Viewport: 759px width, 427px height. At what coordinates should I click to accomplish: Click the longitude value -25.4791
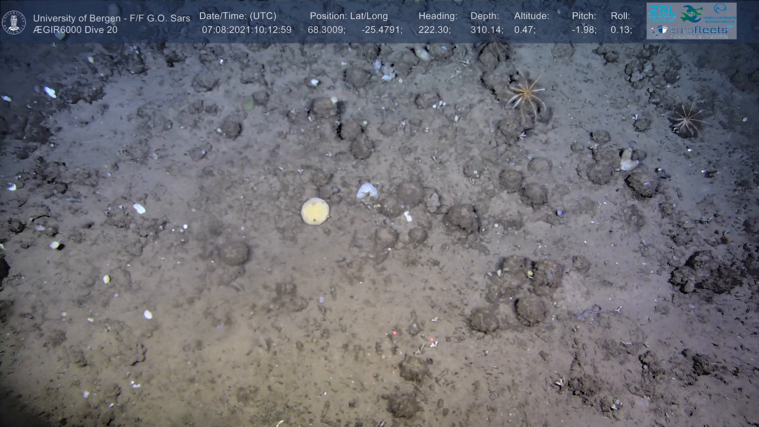(381, 30)
